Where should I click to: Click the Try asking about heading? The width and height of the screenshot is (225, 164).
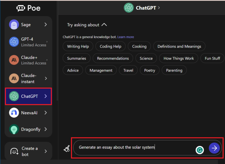coord(83,25)
